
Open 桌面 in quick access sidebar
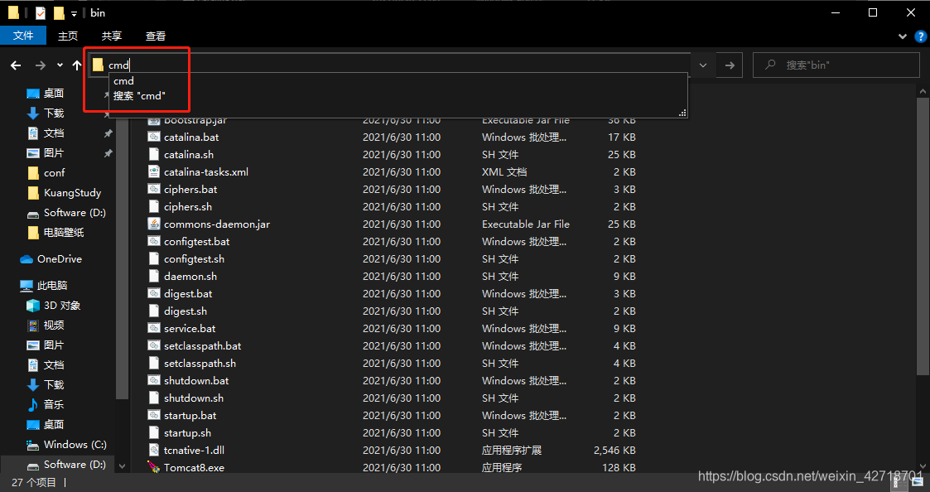45,93
